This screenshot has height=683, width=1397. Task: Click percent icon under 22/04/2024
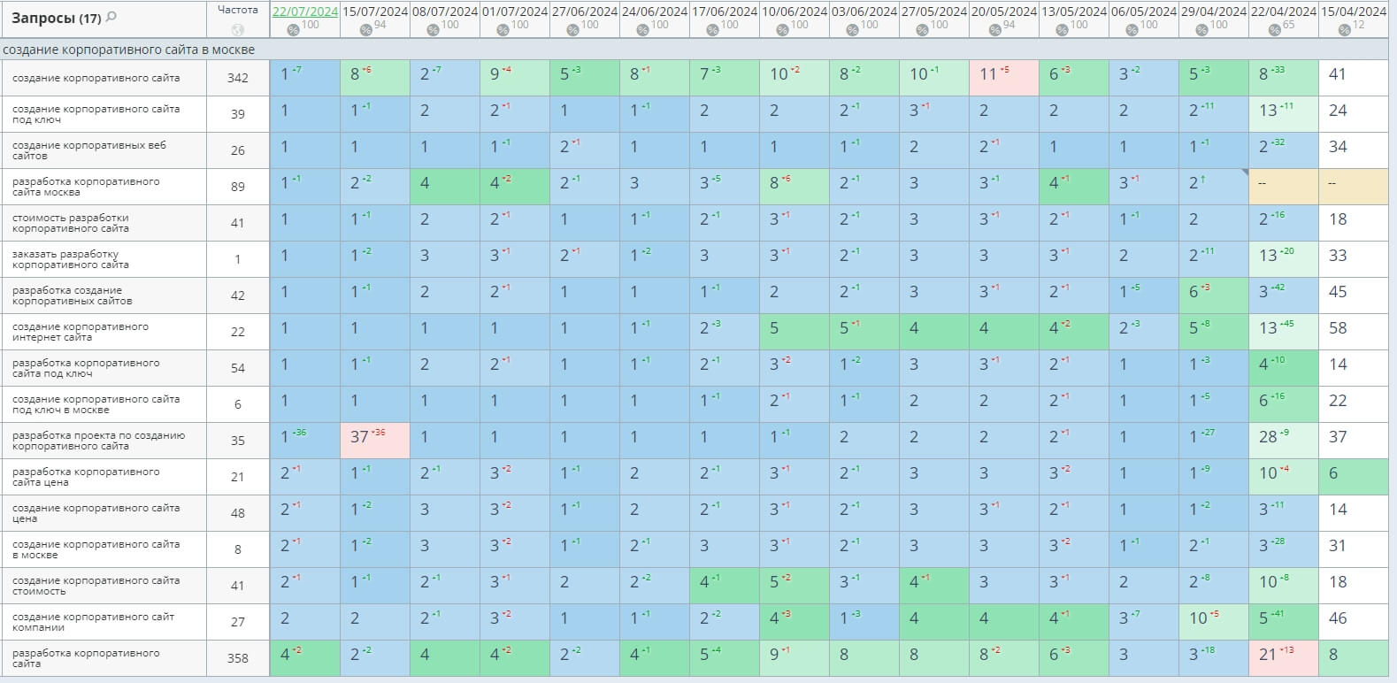[x=1274, y=29]
